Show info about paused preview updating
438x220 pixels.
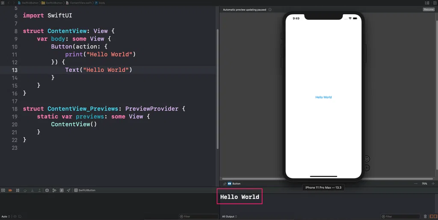coord(270,9)
